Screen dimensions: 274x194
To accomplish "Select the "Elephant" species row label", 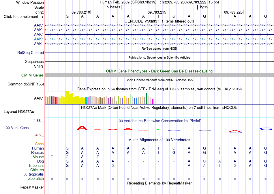I will coord(36,165).
